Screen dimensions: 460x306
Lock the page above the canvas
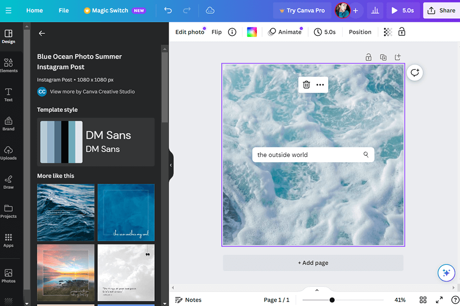click(368, 57)
